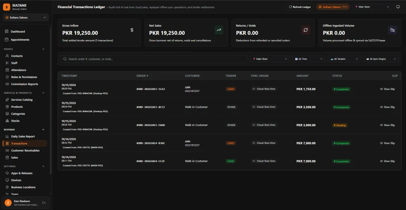This screenshot has height=210, width=406.
Task: Open View Slip for pending order E8AD
Action: coord(387,125)
